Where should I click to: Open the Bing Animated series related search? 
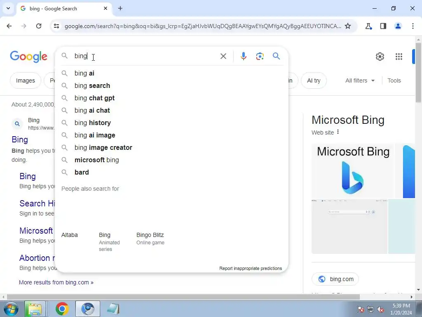pyautogui.click(x=109, y=241)
